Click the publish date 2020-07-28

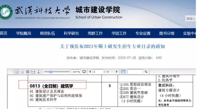click(127, 58)
